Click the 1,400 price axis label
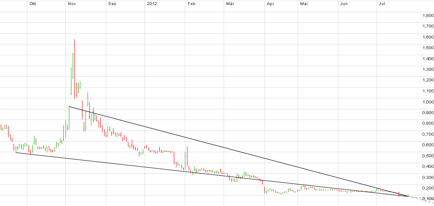Viewport: 434px width, 206px height. 428,58
